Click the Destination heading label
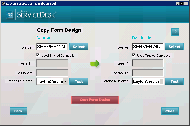 (x=143, y=38)
